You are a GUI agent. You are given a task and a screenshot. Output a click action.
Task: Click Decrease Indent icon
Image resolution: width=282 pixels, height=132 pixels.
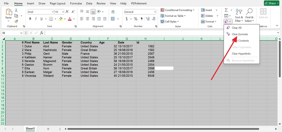tap(99, 19)
